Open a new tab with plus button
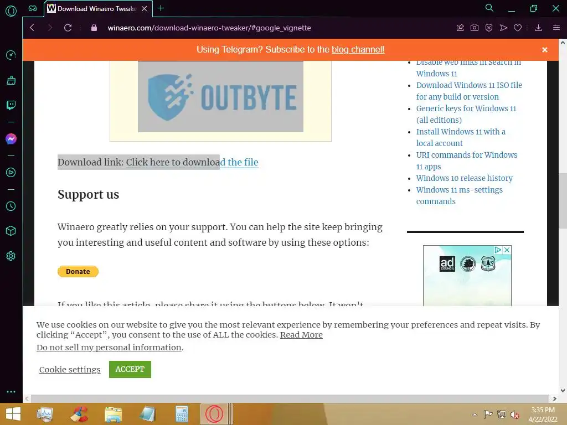This screenshot has height=425, width=567. [x=161, y=8]
